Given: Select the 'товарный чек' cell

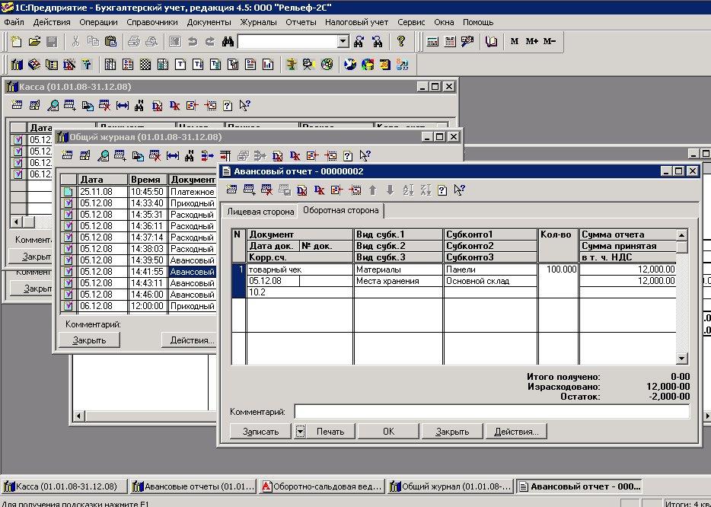Looking at the screenshot, I should coord(300,269).
